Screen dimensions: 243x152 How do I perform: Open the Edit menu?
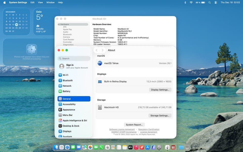tap(32, 3)
